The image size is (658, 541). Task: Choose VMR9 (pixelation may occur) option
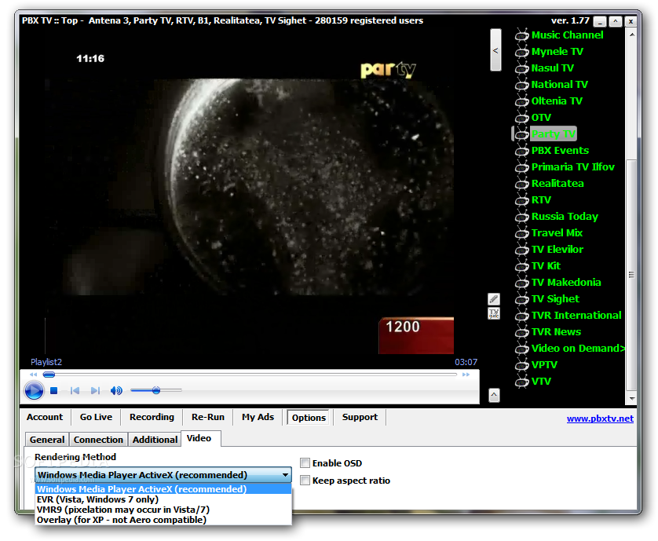coord(163,510)
